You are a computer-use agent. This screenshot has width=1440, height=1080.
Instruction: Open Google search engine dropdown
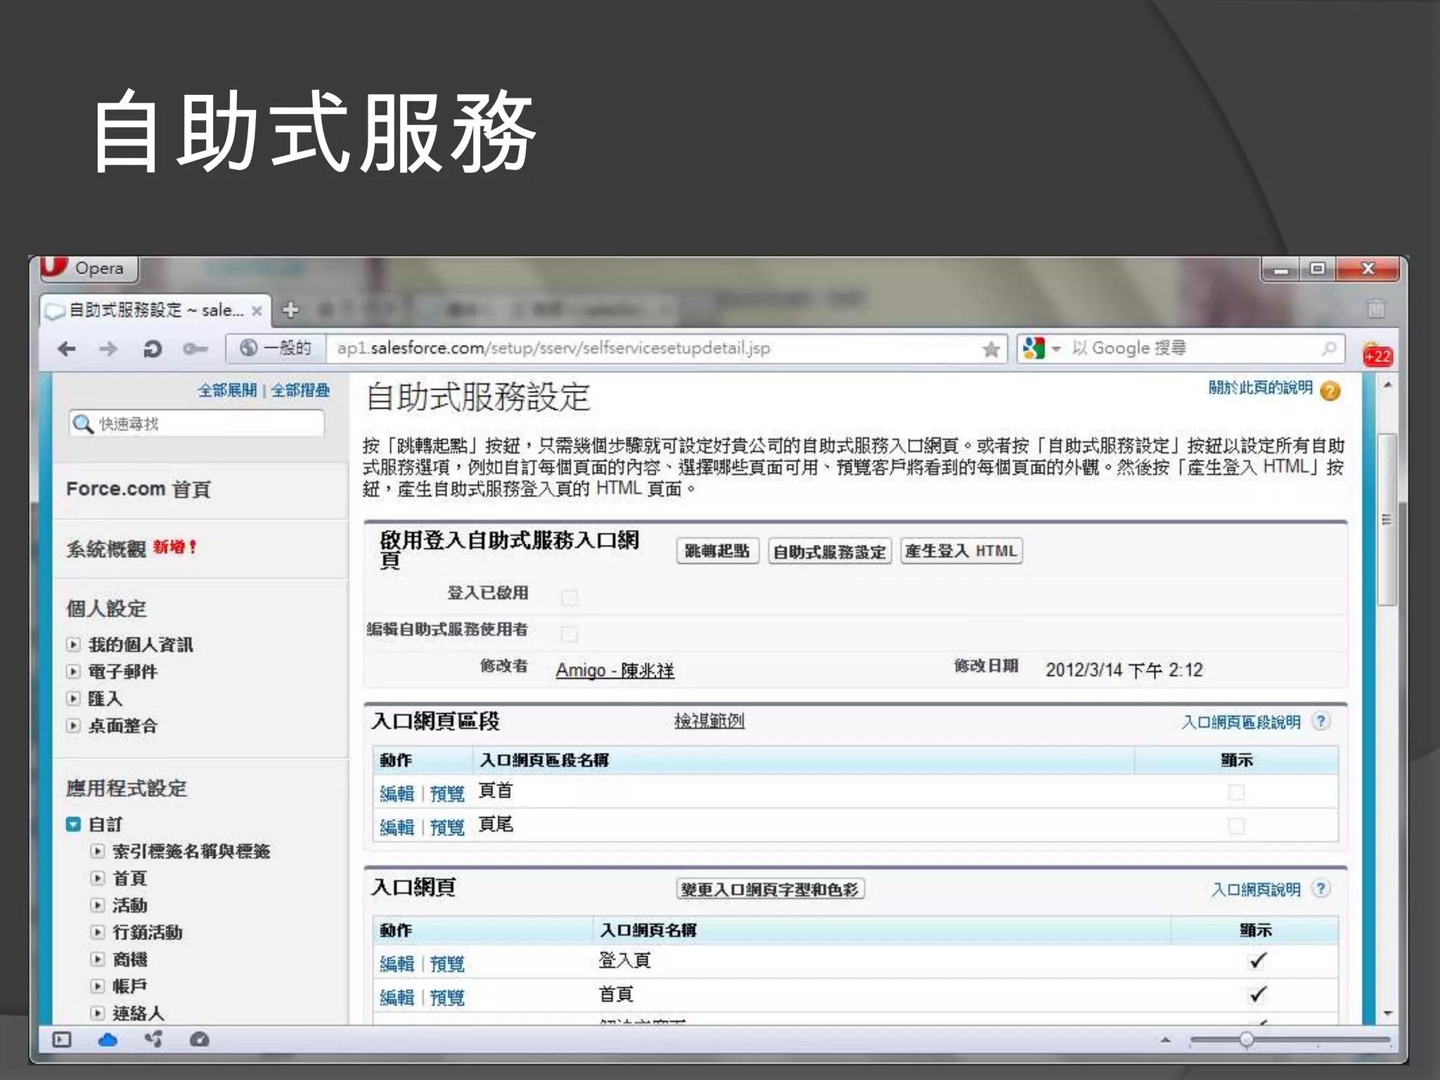click(x=1055, y=349)
